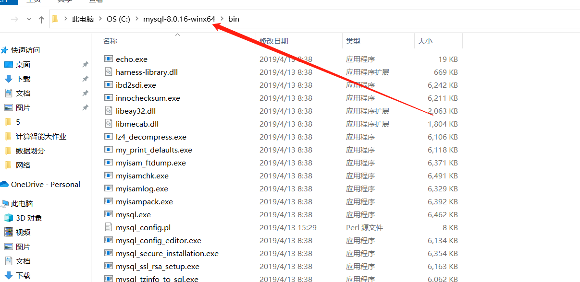This screenshot has height=282, width=580.
Task: Click mysql-8.0.16-winx64 in the address breadcrumb
Action: [x=178, y=19]
